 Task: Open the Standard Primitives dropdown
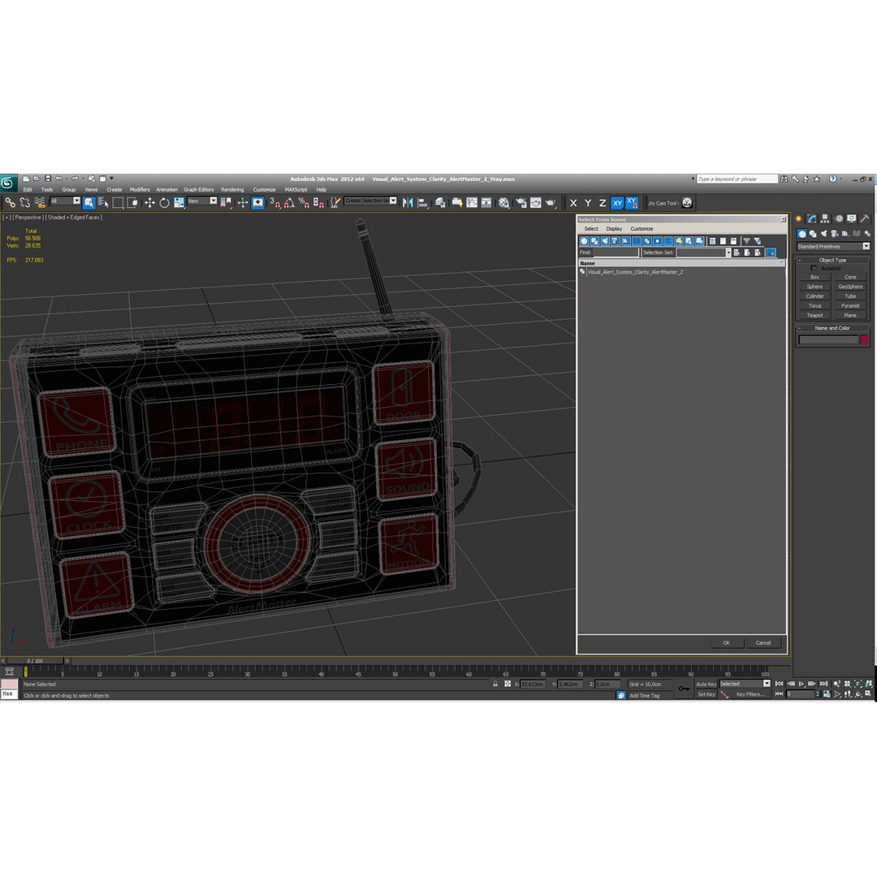pyautogui.click(x=833, y=247)
